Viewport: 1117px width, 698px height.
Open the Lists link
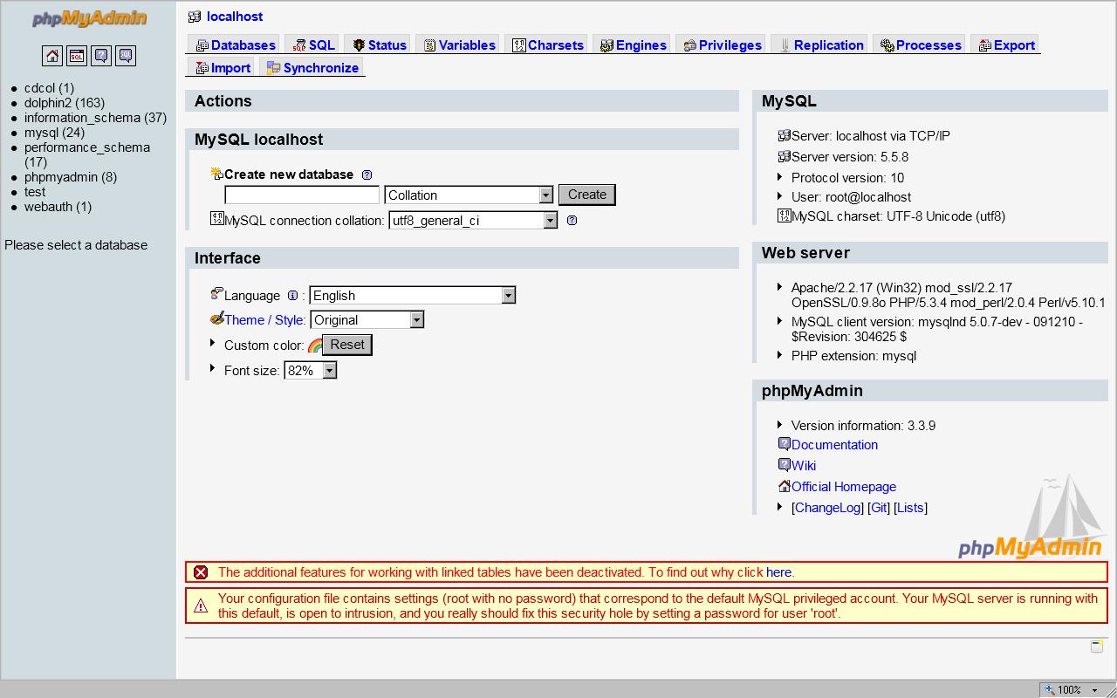tap(910, 508)
